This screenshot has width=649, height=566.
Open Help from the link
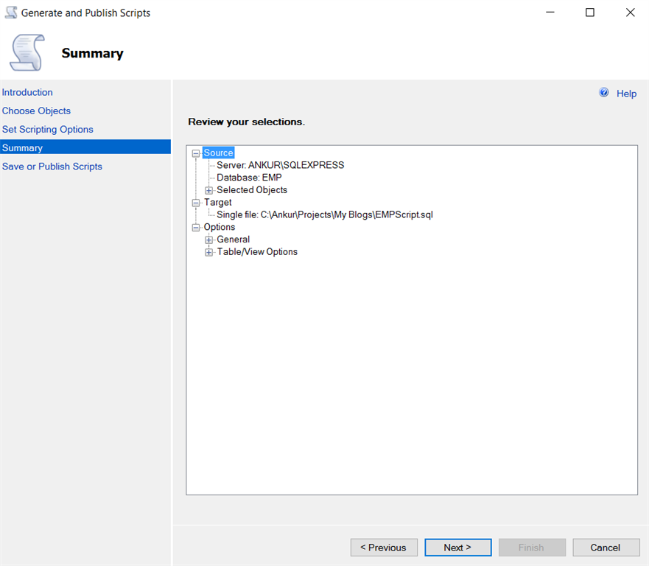tap(626, 94)
